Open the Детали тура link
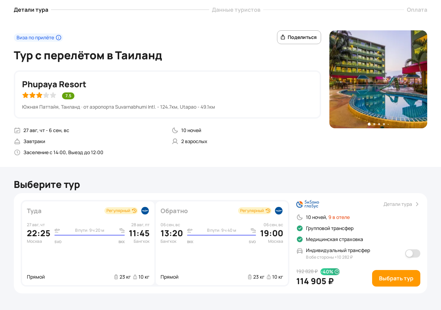The image size is (441, 310). (401, 204)
